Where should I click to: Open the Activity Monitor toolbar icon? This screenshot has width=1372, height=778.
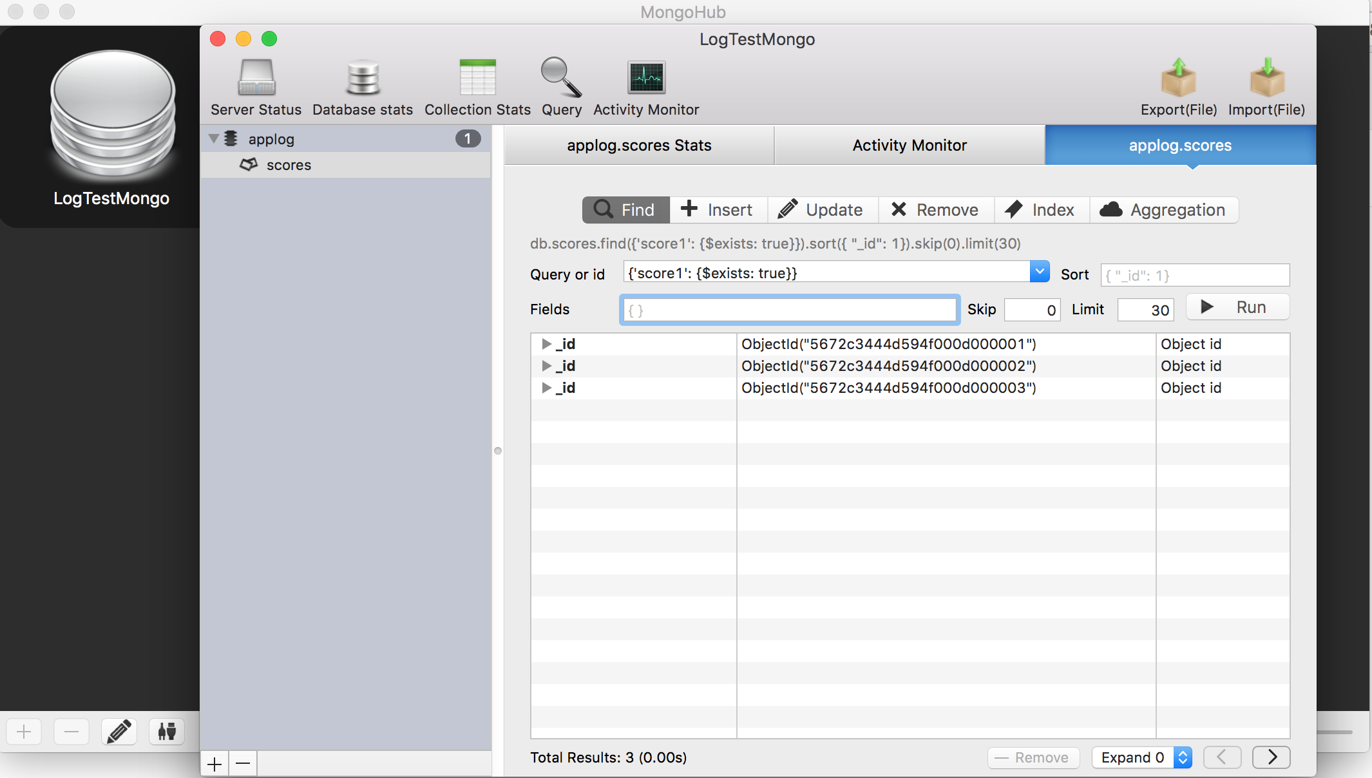pyautogui.click(x=646, y=77)
